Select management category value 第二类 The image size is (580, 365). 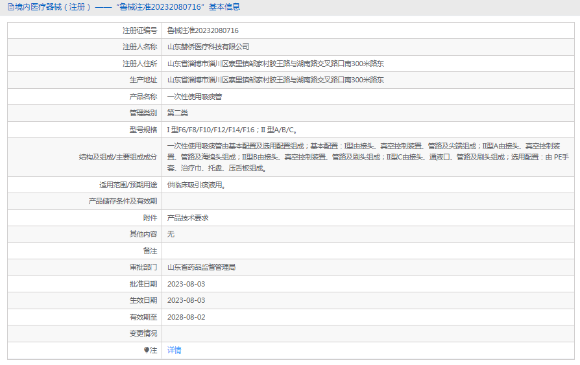click(178, 113)
